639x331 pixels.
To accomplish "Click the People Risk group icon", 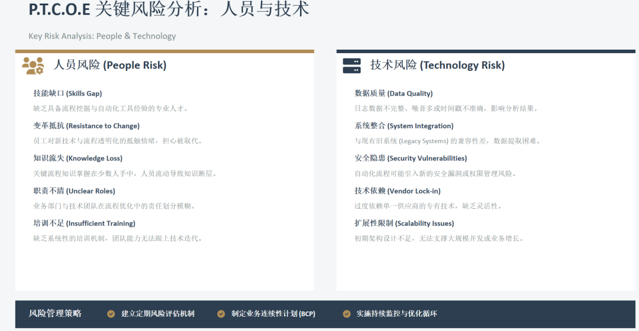I will [33, 66].
